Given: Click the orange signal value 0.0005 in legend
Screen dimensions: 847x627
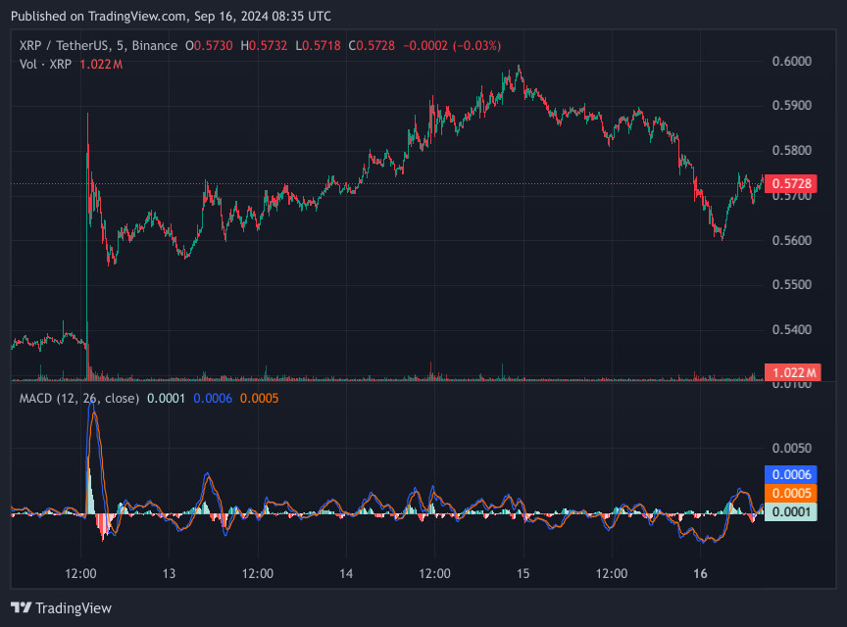Looking at the screenshot, I should [x=259, y=399].
